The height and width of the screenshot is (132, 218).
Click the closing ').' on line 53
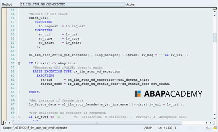click(x=38, y=47)
